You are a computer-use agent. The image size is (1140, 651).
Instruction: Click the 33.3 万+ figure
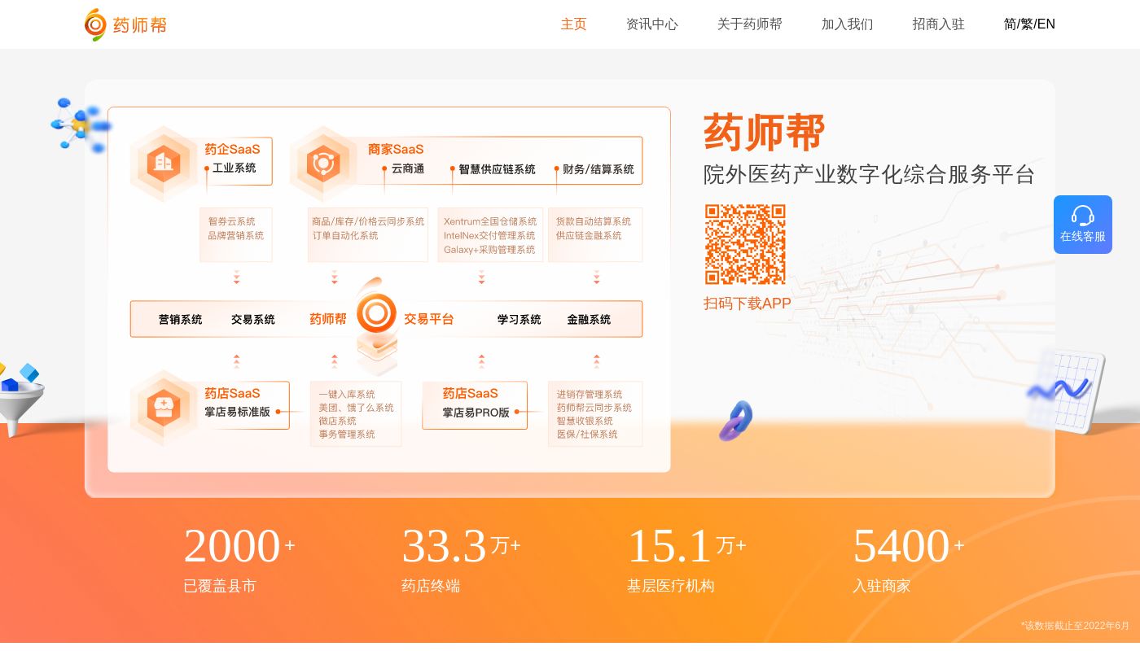(461, 546)
